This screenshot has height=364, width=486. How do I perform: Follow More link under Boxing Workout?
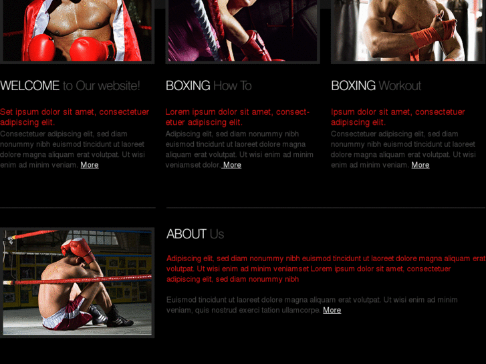click(x=420, y=165)
